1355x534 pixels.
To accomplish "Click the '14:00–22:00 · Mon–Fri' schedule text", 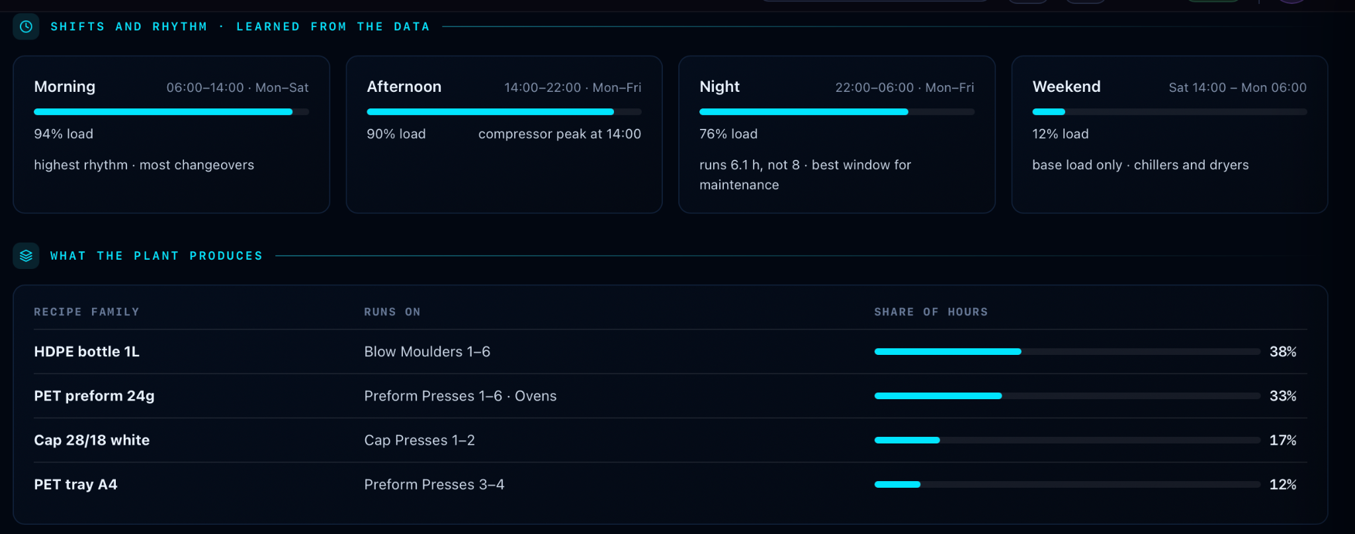I will (x=573, y=87).
